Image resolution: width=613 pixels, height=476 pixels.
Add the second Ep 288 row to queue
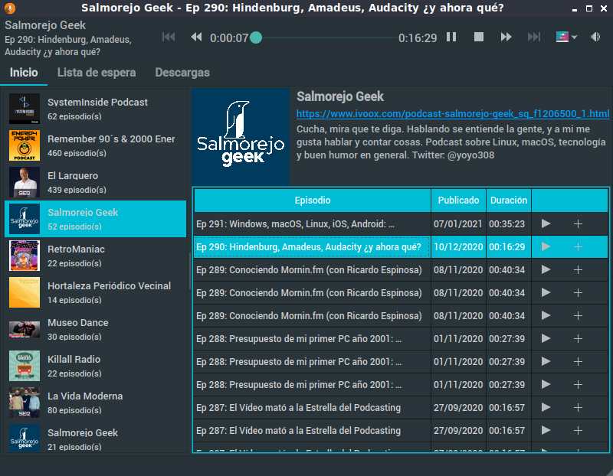[x=578, y=361]
